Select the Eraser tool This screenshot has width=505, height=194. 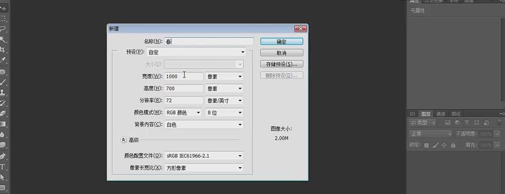[x=3, y=114]
